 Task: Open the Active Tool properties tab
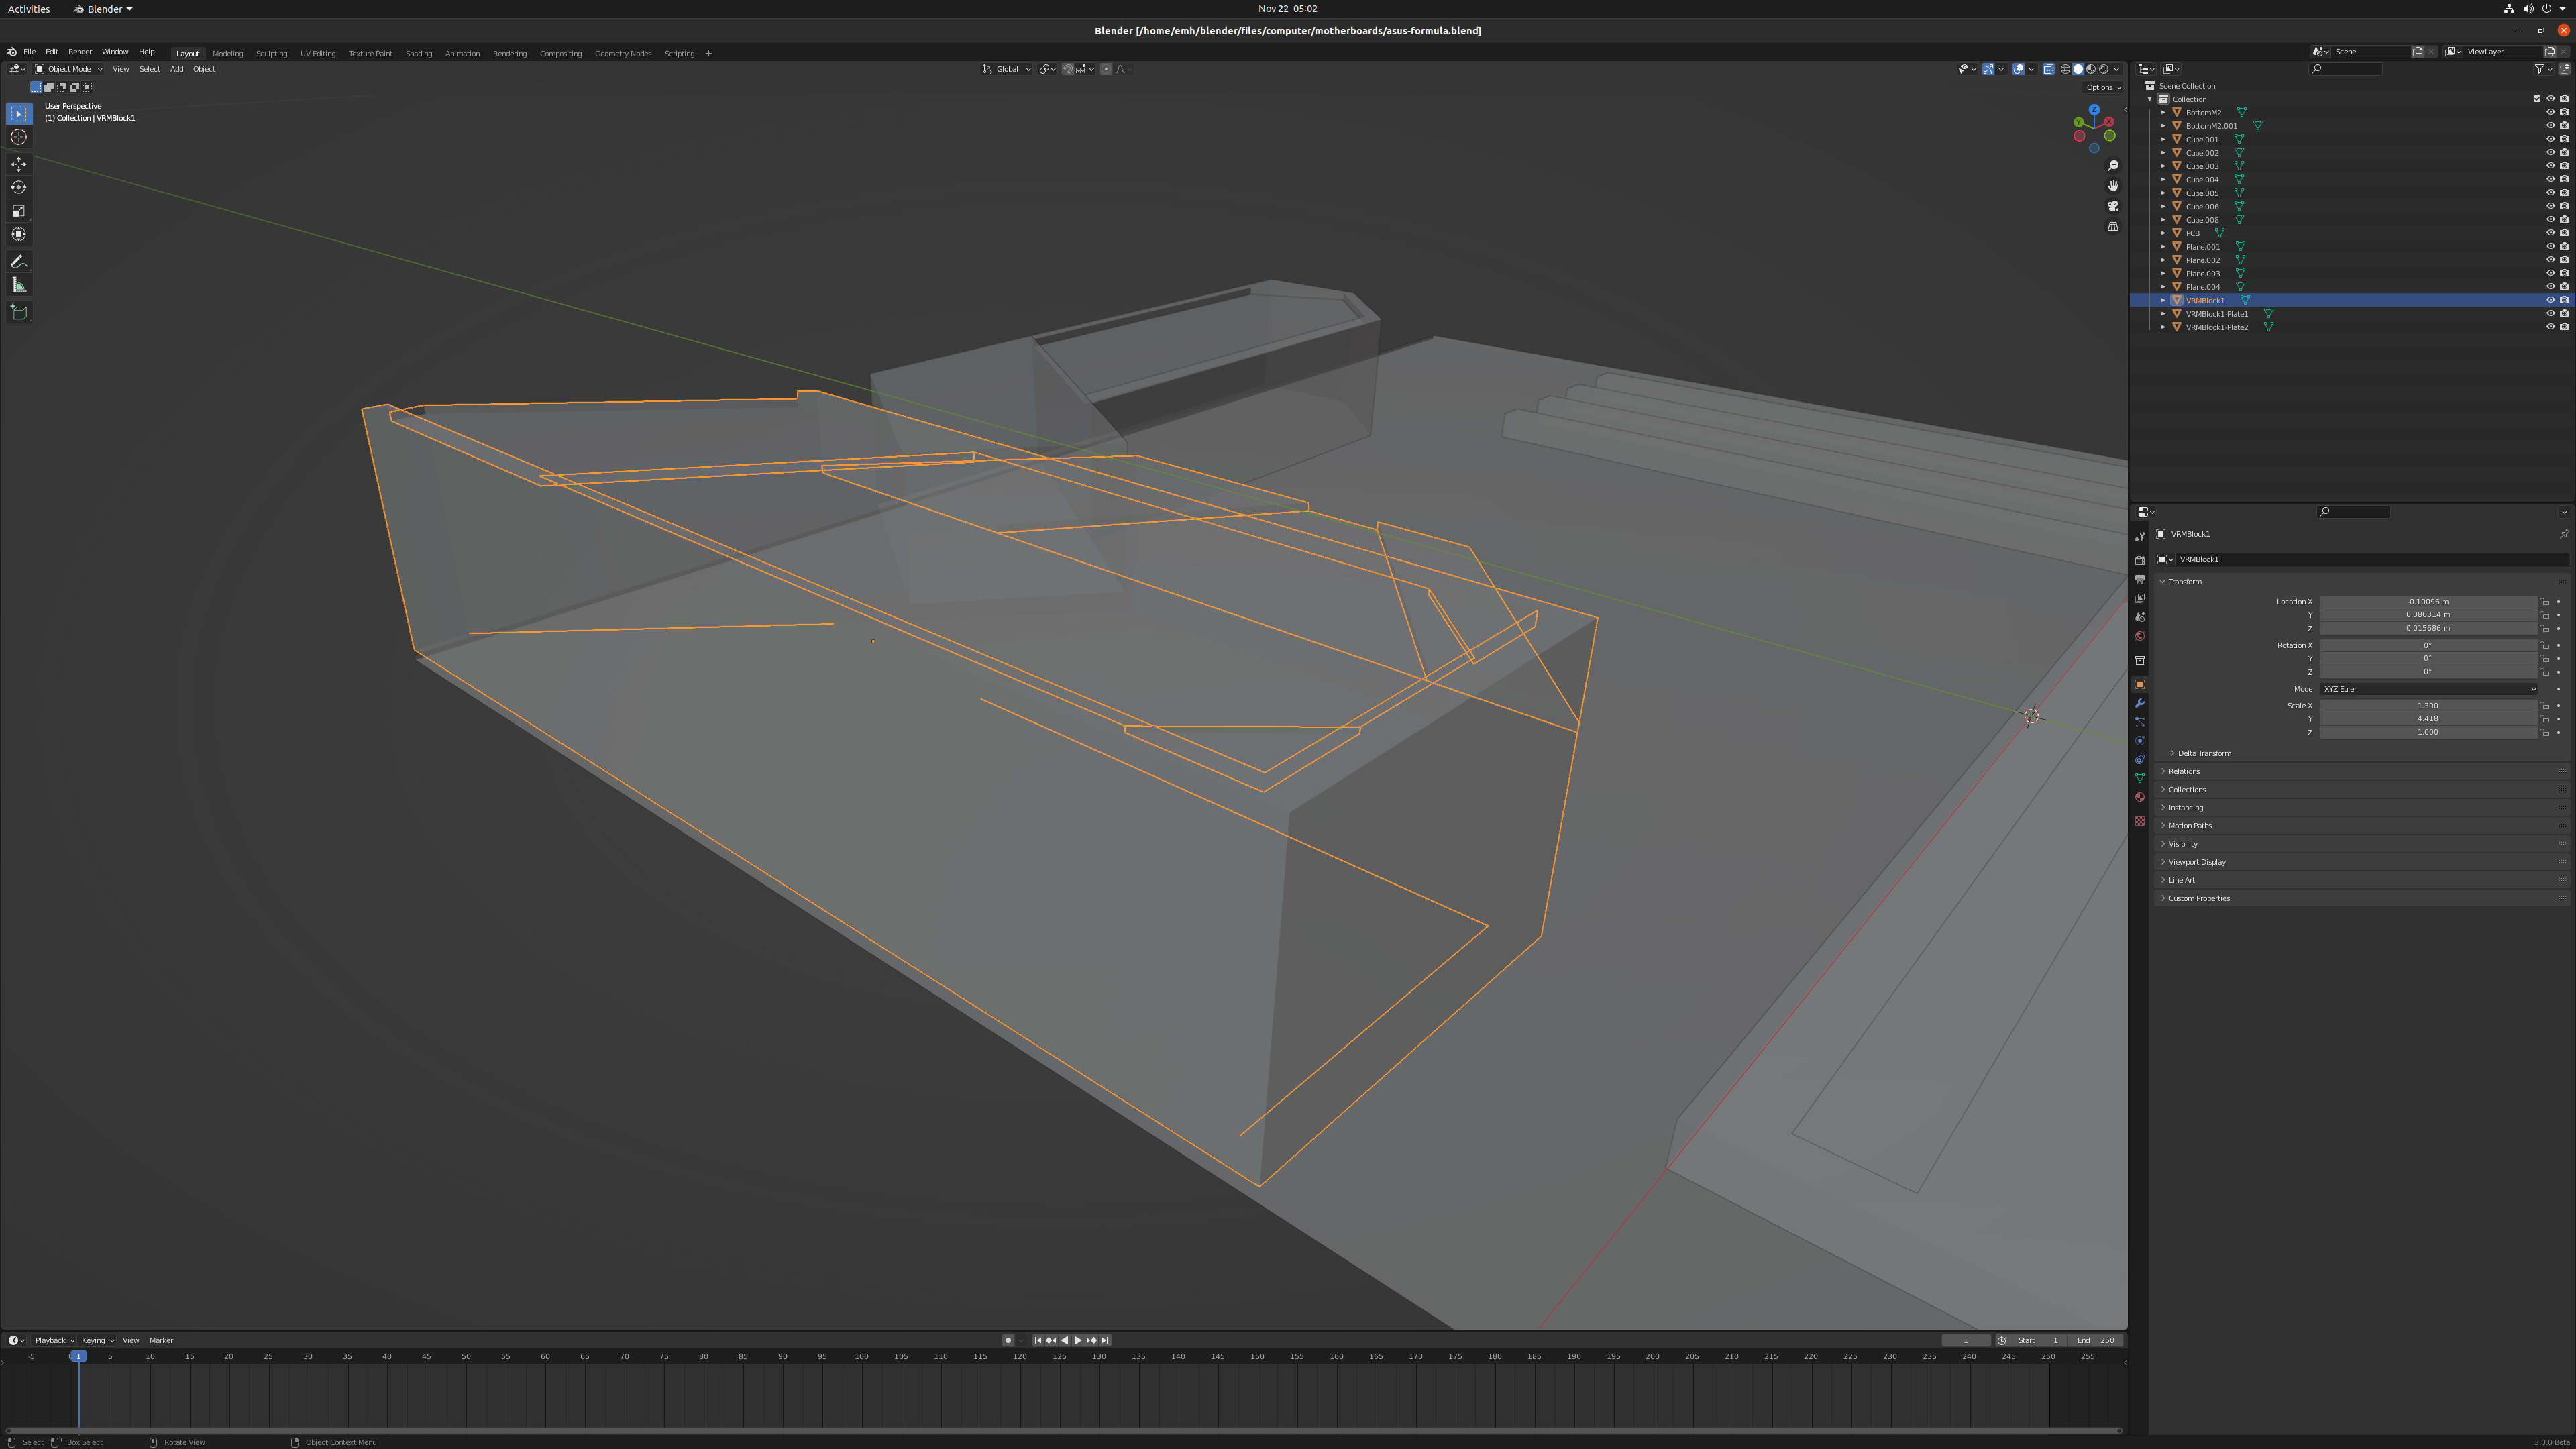[2140, 537]
